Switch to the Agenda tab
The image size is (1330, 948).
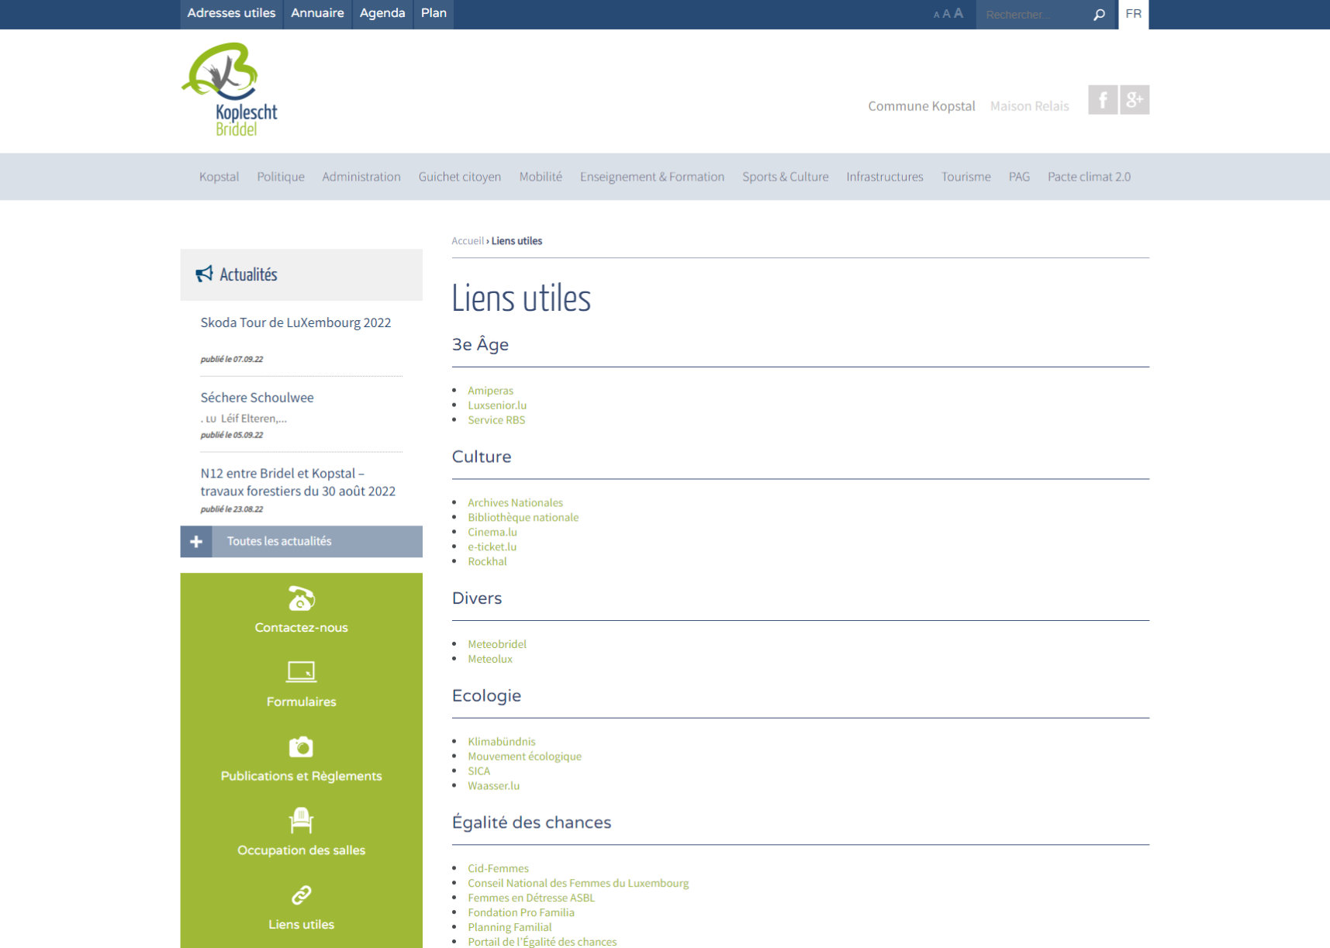(x=382, y=13)
